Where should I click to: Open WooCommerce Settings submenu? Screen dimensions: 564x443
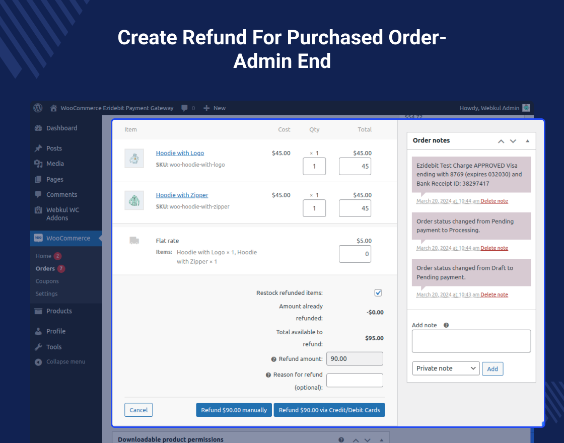tap(46, 294)
